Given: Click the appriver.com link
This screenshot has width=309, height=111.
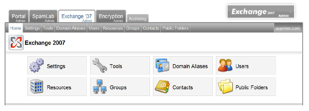Looking at the screenshot, I should (288, 28).
